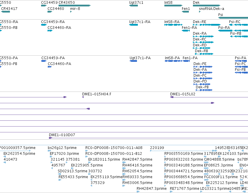Select the Dek-RB transcript
248x193 pixels.
click(x=204, y=54)
